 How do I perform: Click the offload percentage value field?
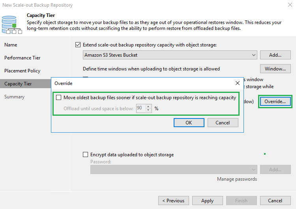tap(141, 108)
